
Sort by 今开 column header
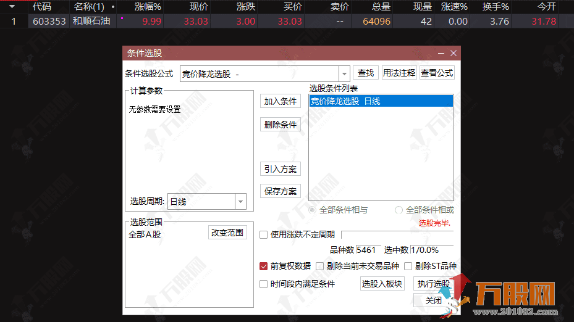(547, 7)
